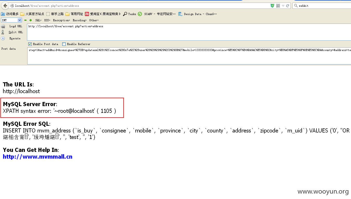351x199 pixels.
Task: Open the Other menu in HackBar
Action: pos(94,20)
